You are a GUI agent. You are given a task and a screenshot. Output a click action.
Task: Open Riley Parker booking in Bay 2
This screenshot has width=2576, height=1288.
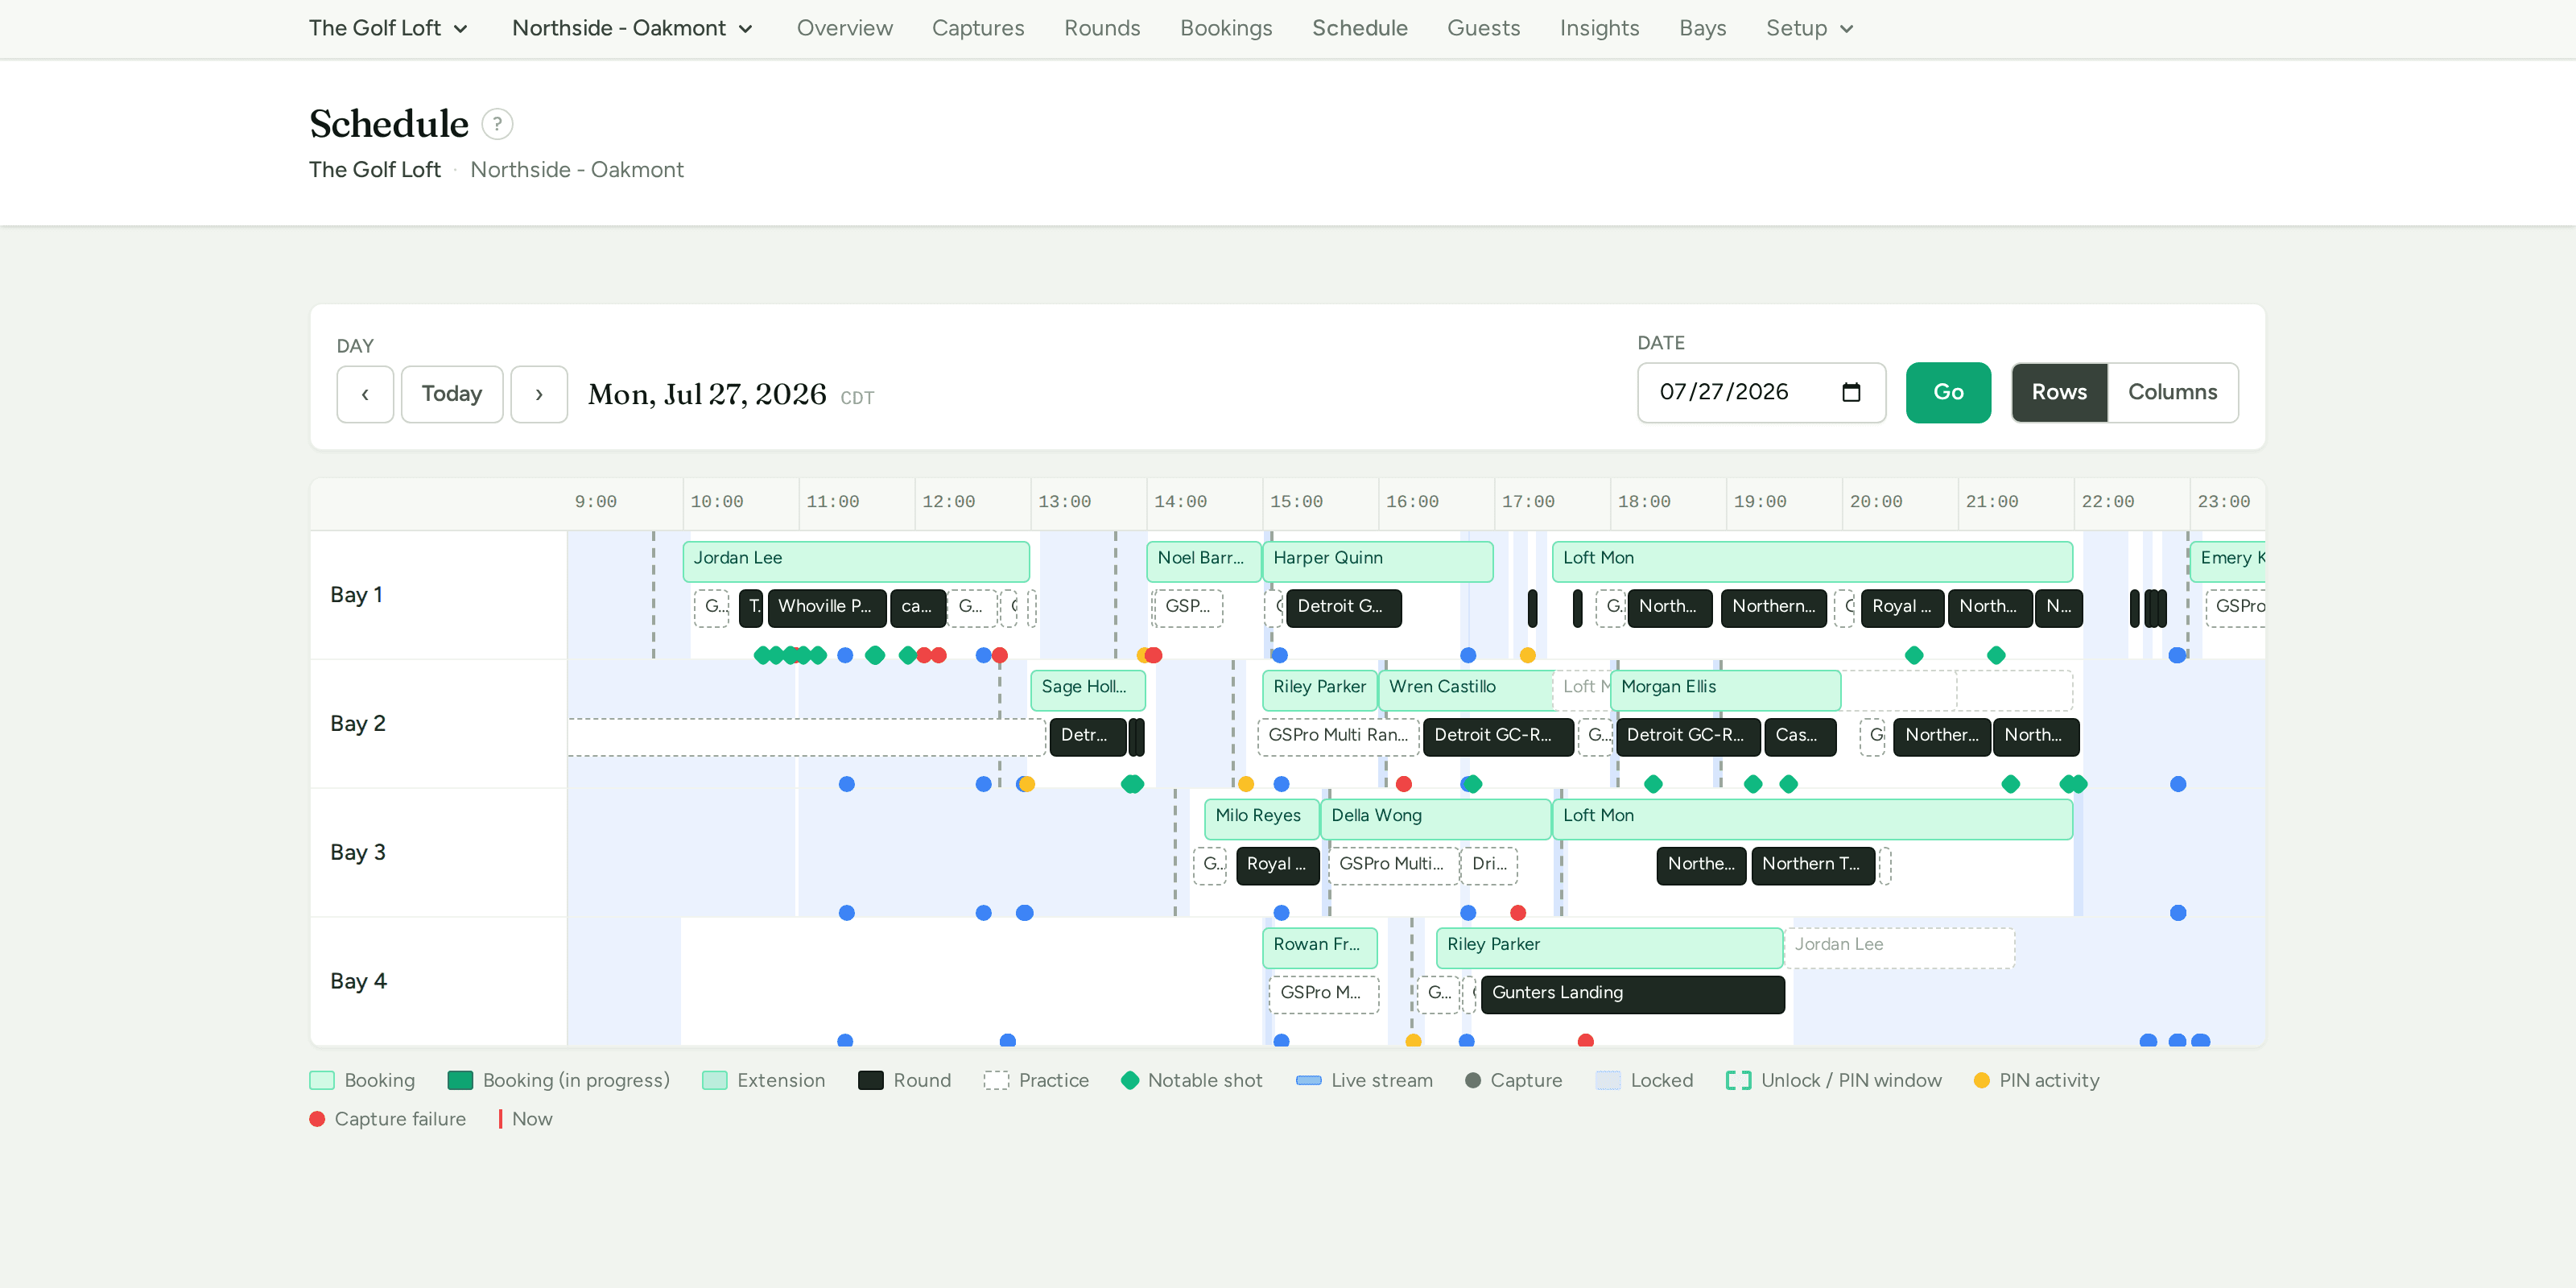point(1319,690)
